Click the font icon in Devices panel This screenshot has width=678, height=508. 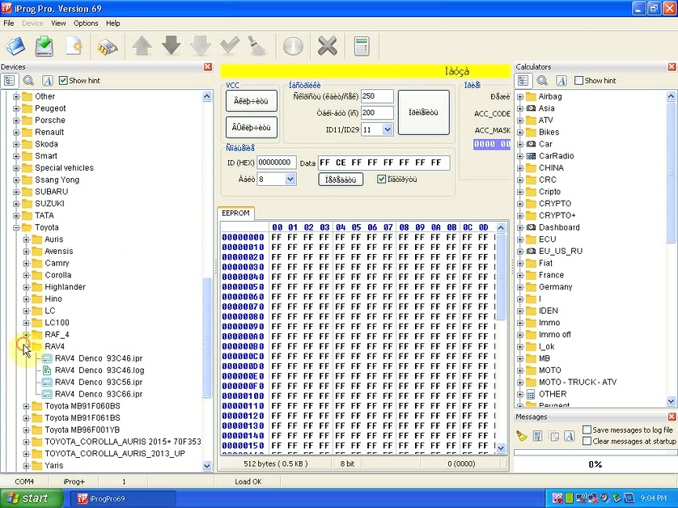48,80
